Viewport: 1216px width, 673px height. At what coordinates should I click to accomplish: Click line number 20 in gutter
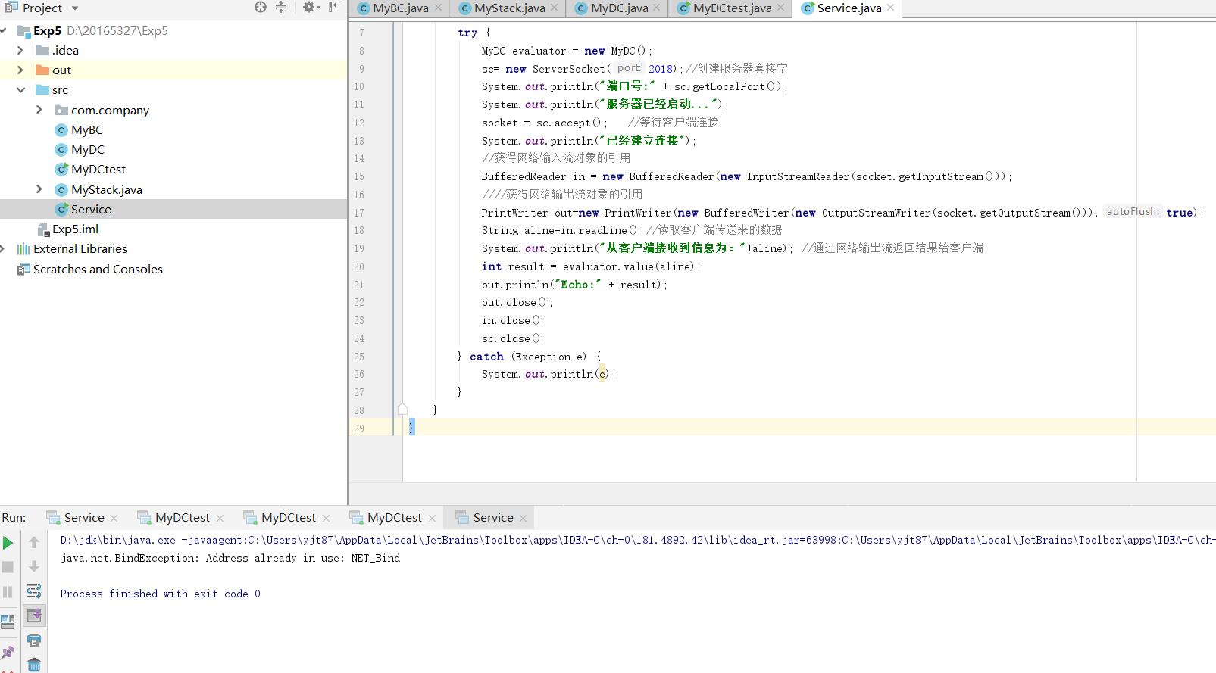pyautogui.click(x=358, y=266)
